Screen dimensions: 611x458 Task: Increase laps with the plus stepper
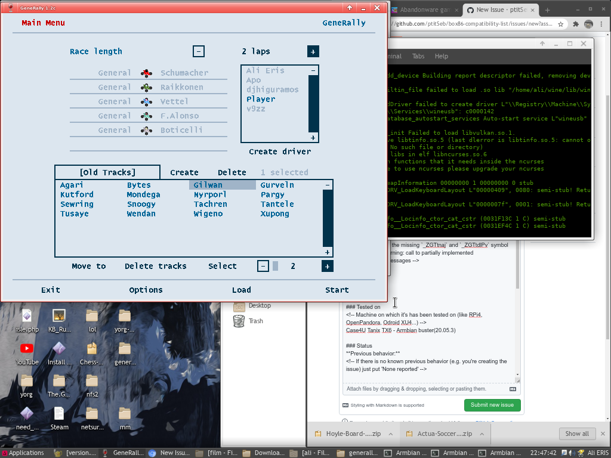click(313, 51)
